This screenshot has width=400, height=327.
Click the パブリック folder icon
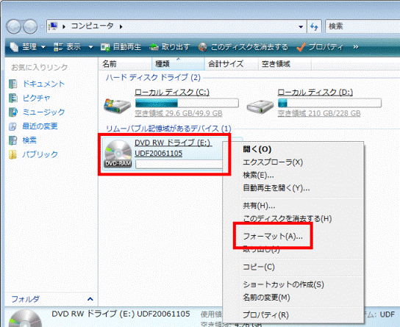(12, 154)
